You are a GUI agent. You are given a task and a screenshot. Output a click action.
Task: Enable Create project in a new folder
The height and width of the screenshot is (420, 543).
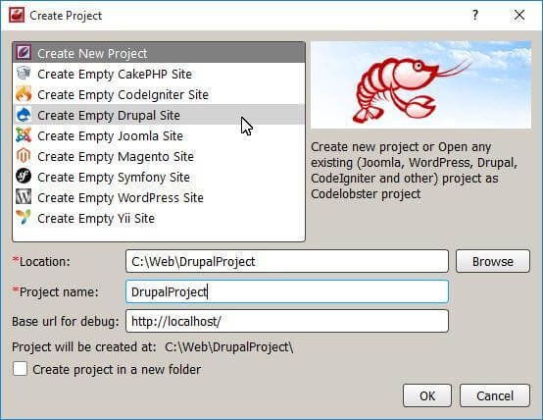click(20, 369)
